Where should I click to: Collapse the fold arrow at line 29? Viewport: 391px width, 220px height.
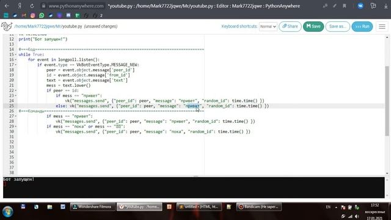pos(16,127)
